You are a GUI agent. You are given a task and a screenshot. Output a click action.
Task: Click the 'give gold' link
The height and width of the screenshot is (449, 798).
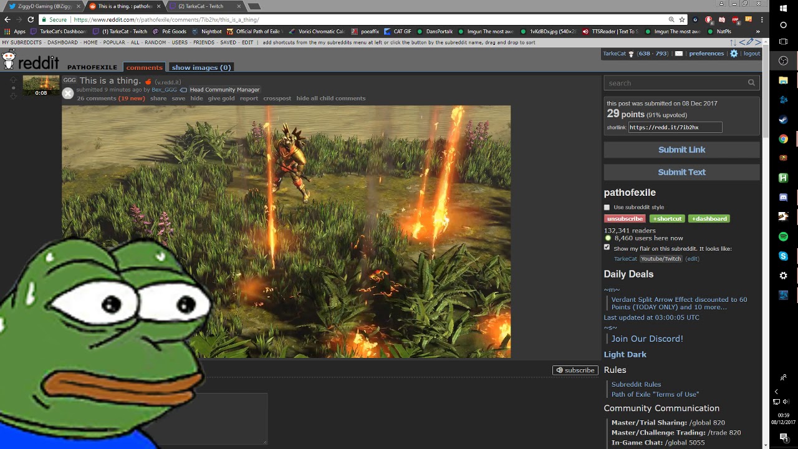pos(221,99)
